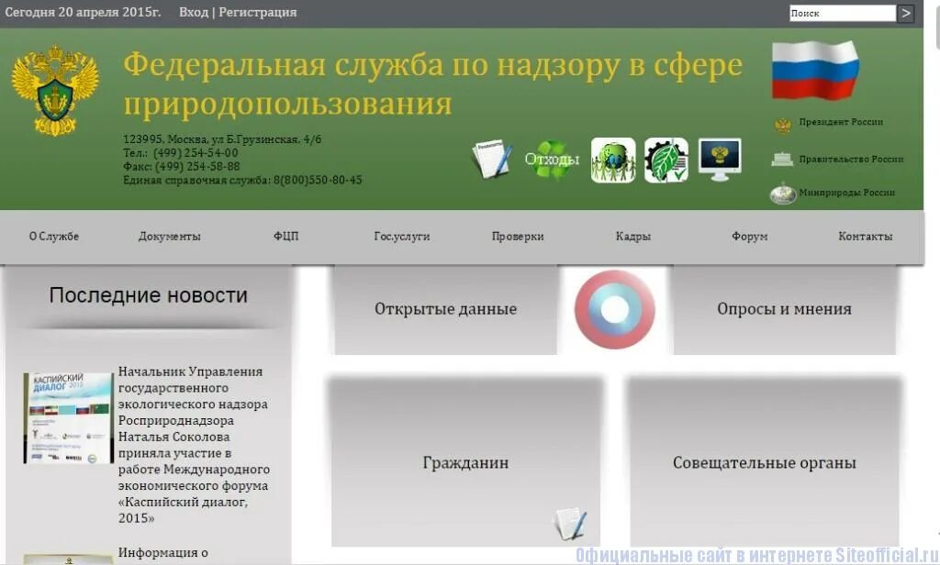Open the Документы menu item

click(x=170, y=236)
